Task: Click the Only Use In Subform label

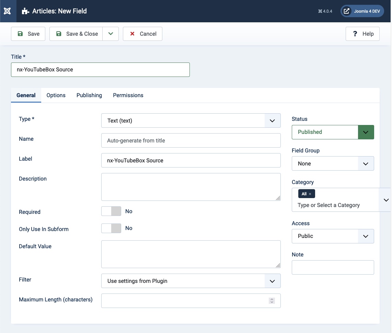Action: (44, 229)
